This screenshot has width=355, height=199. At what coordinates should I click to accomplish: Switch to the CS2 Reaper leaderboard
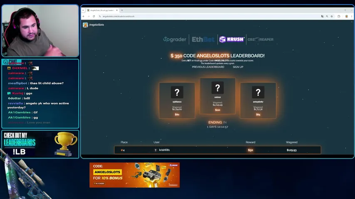(261, 39)
